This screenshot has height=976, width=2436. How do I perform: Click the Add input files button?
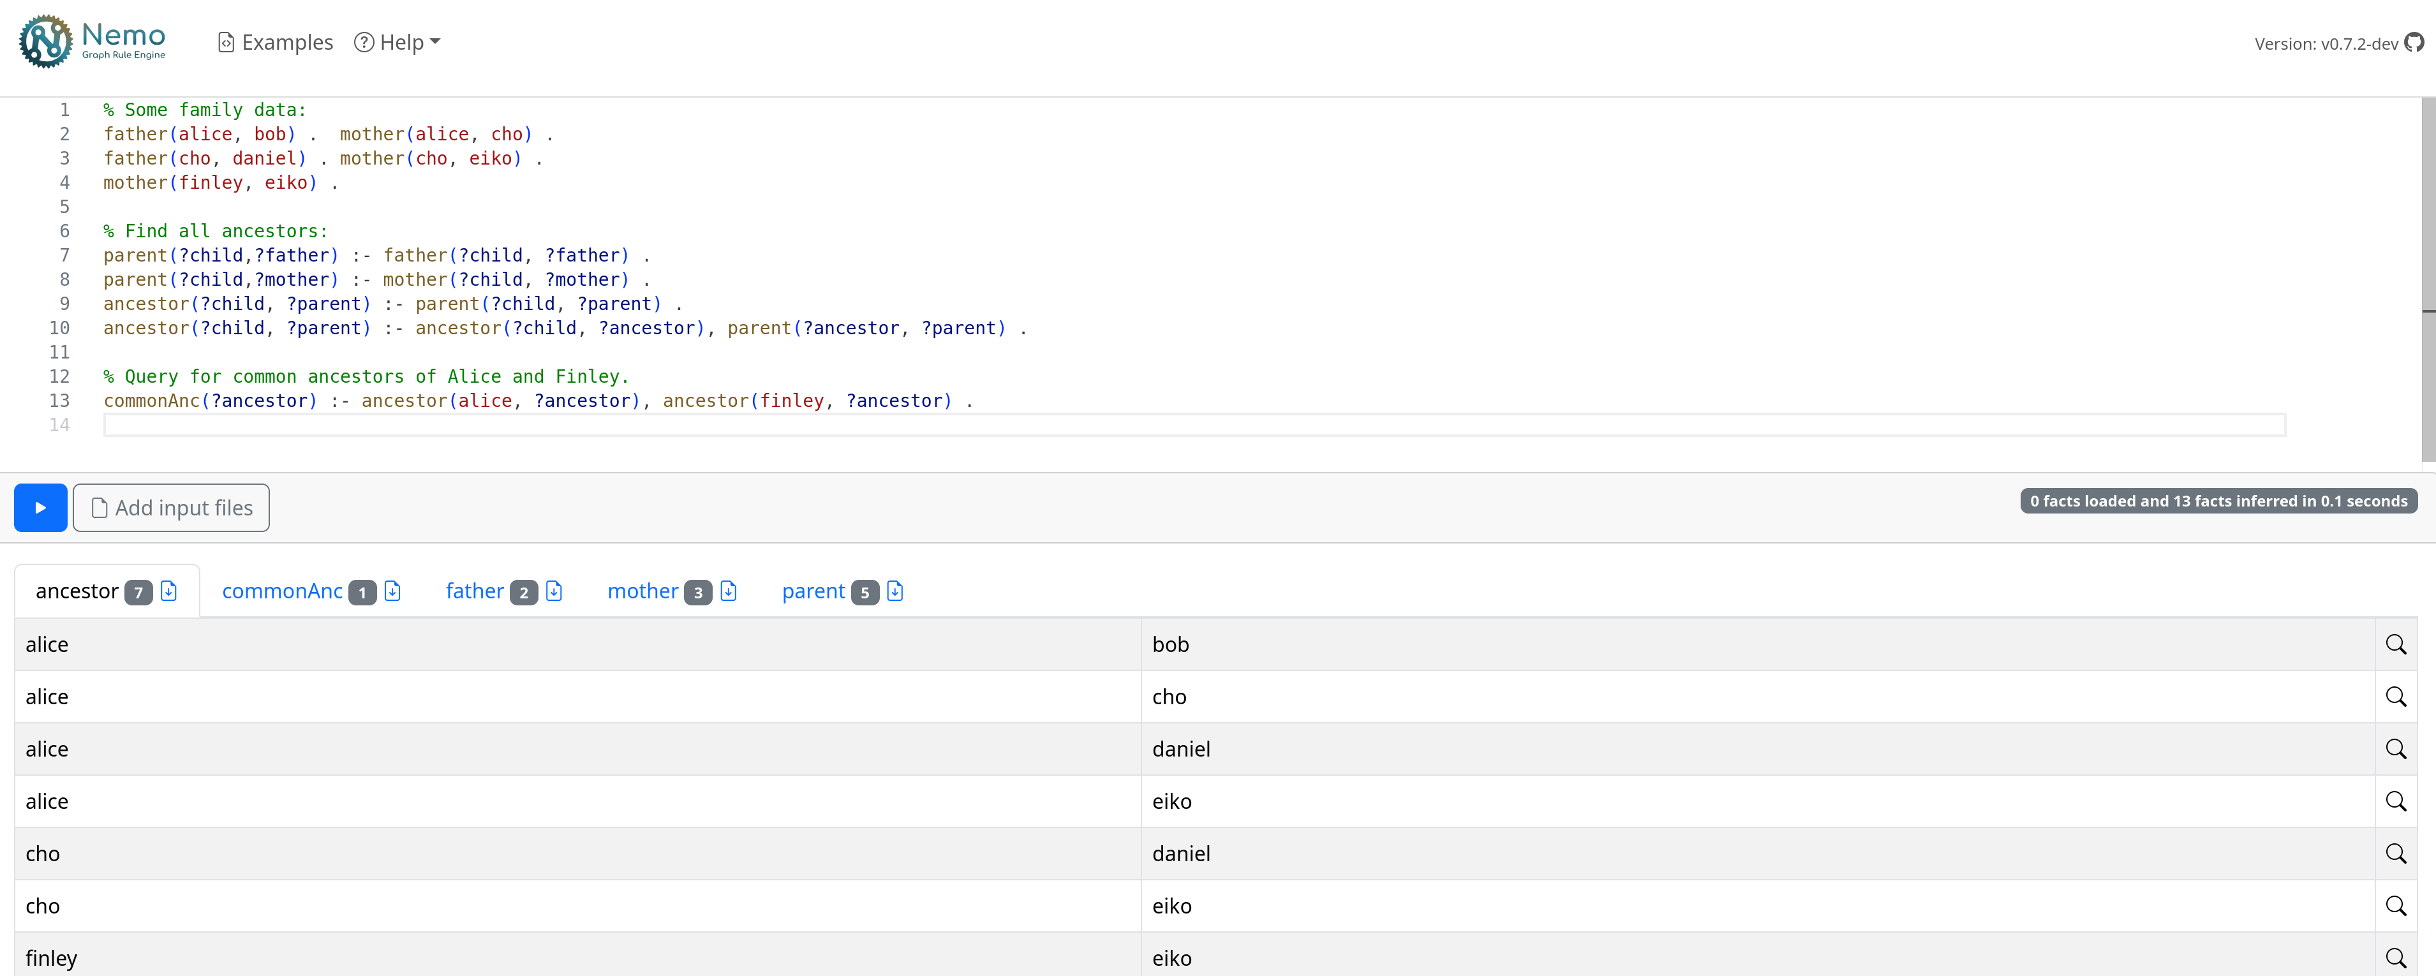click(x=171, y=508)
